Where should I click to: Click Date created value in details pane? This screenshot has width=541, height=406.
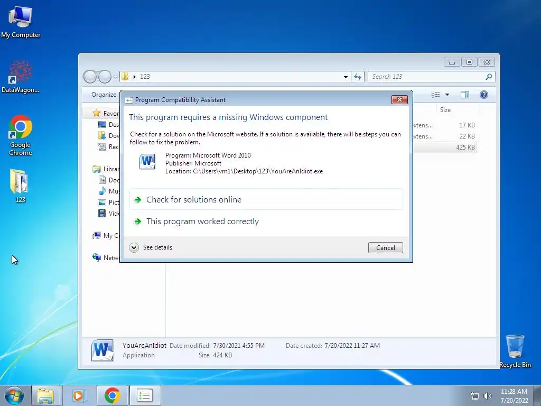352,346
